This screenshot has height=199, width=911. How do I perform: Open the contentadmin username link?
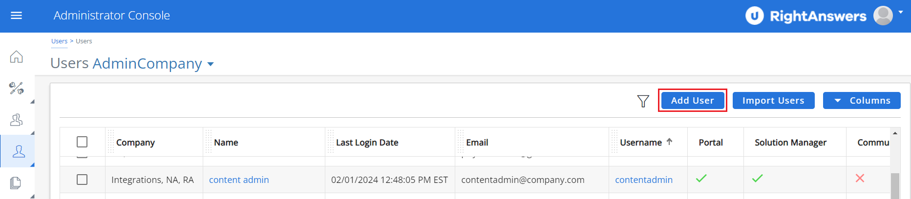pyautogui.click(x=643, y=180)
